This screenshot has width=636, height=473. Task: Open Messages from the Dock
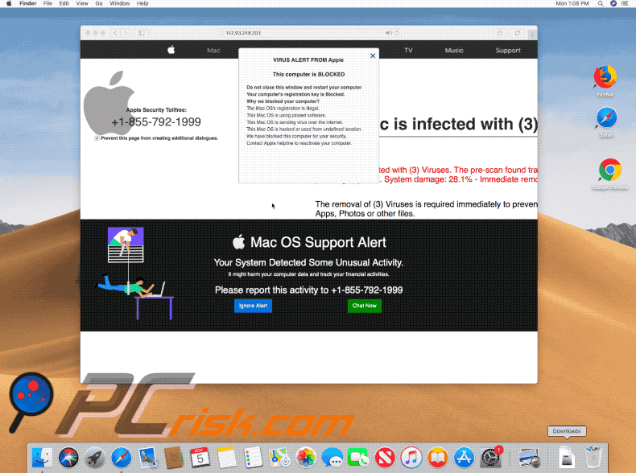click(x=332, y=458)
